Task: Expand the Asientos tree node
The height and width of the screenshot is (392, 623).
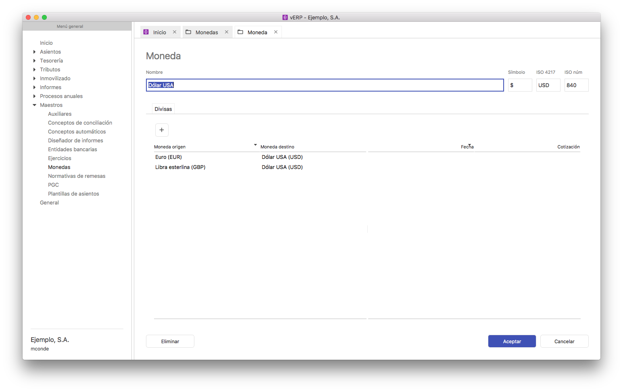Action: [35, 52]
